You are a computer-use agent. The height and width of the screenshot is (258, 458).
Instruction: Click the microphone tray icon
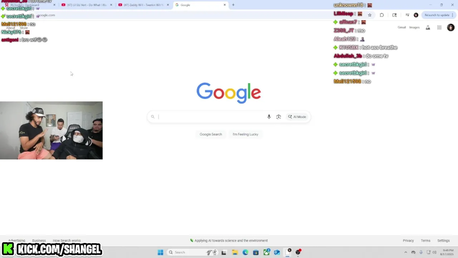[421, 252]
